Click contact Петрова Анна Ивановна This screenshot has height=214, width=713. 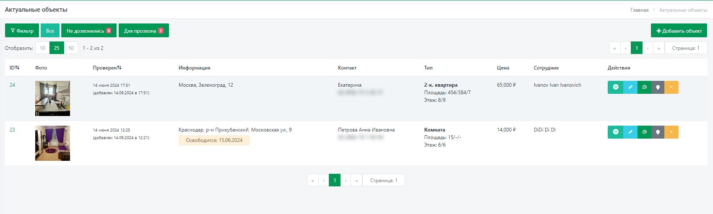[366, 129]
